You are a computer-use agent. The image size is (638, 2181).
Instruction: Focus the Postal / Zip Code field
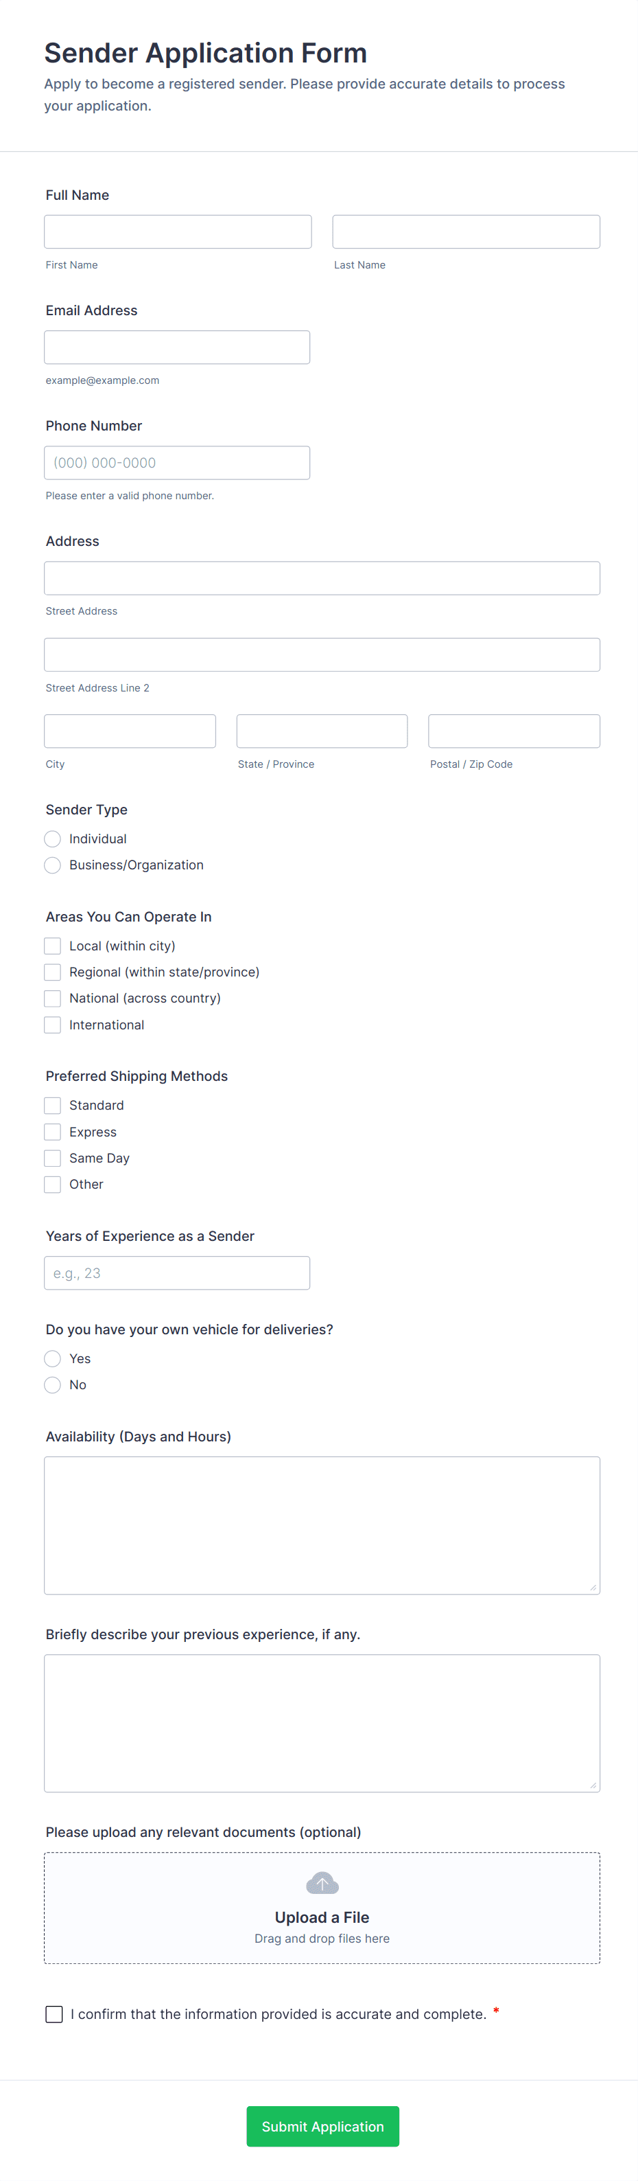click(514, 731)
